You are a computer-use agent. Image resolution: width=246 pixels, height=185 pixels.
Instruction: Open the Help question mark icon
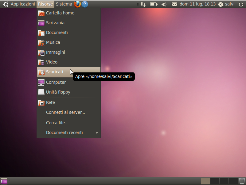(85, 4)
